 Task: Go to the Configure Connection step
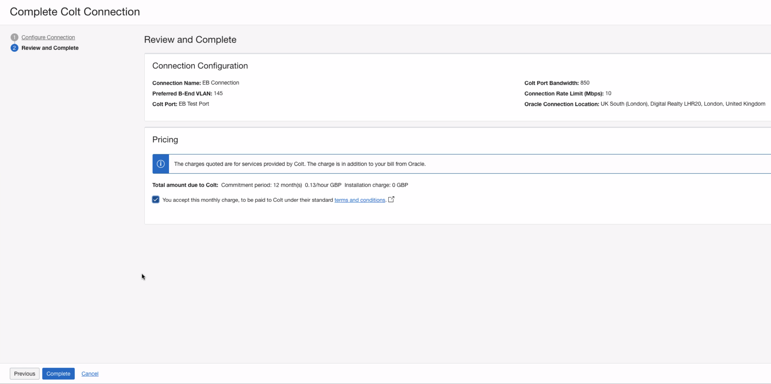48,37
